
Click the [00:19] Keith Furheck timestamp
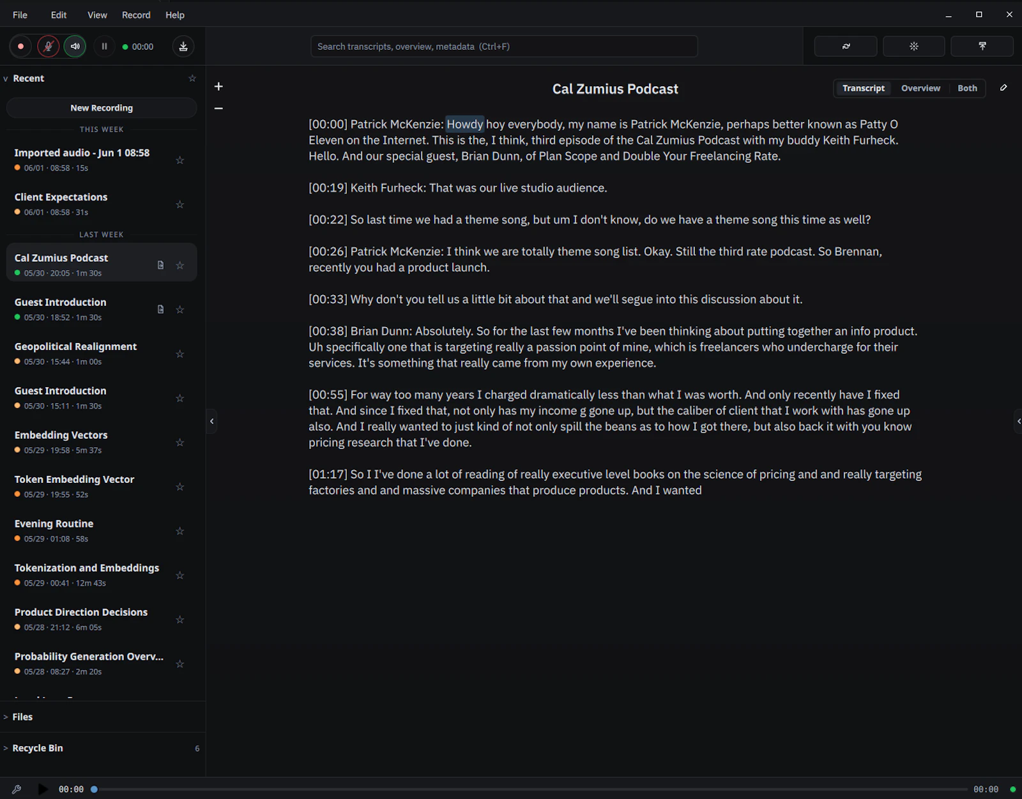pyautogui.click(x=328, y=188)
